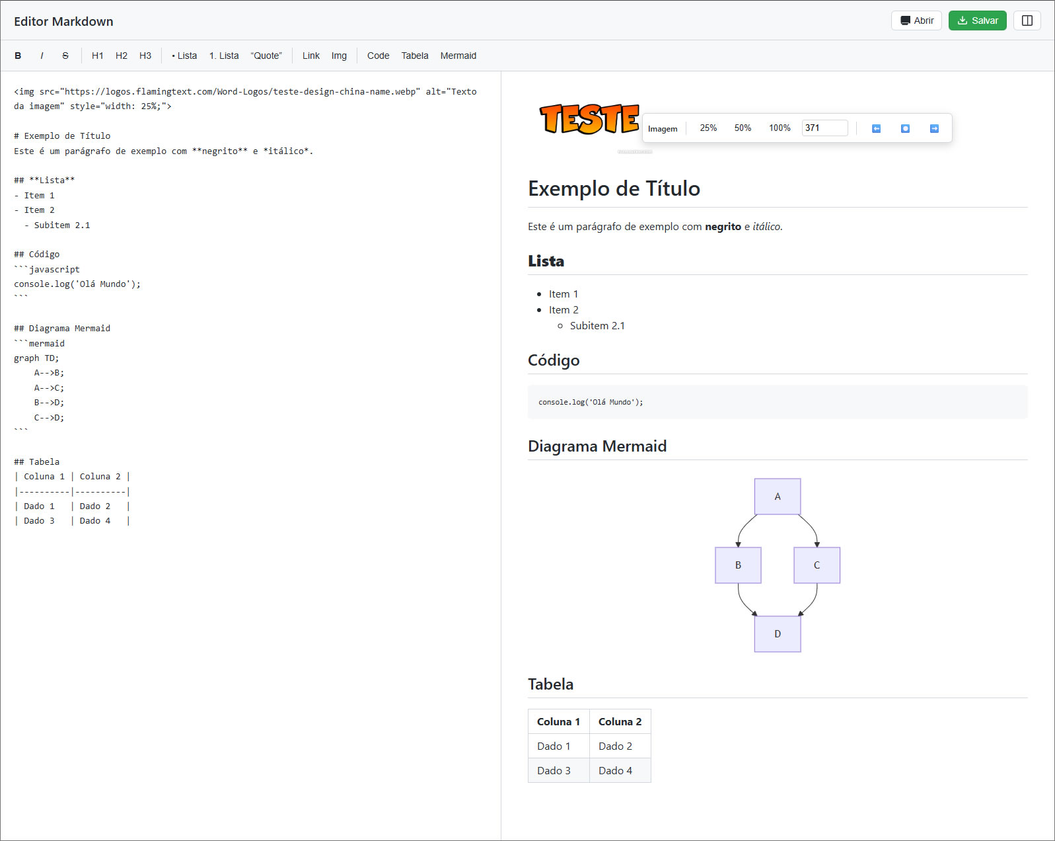Insert H1 heading

coord(98,56)
